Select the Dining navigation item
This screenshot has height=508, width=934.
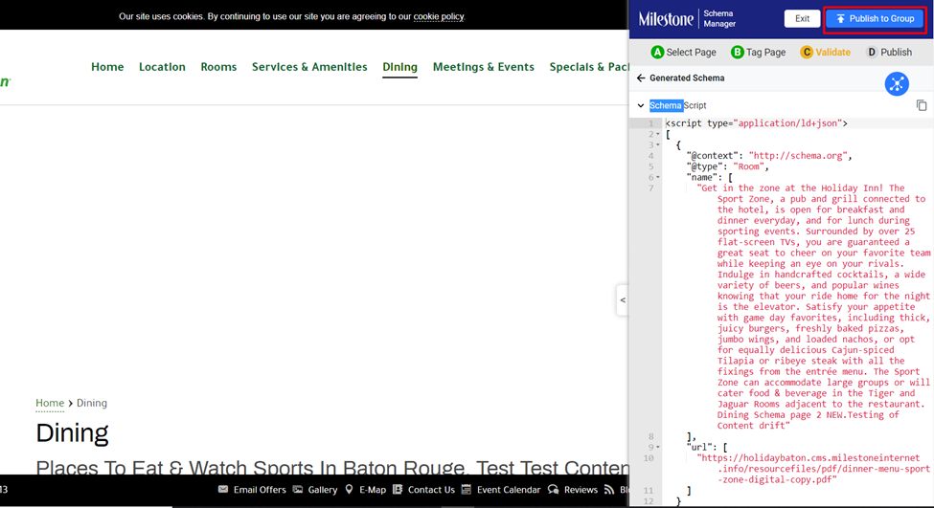pyautogui.click(x=399, y=67)
